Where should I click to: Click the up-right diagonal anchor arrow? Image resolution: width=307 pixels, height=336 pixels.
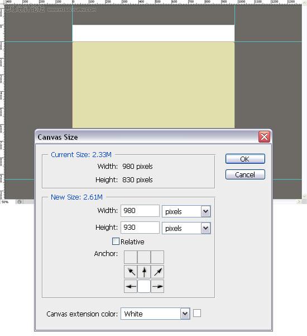[x=157, y=272]
